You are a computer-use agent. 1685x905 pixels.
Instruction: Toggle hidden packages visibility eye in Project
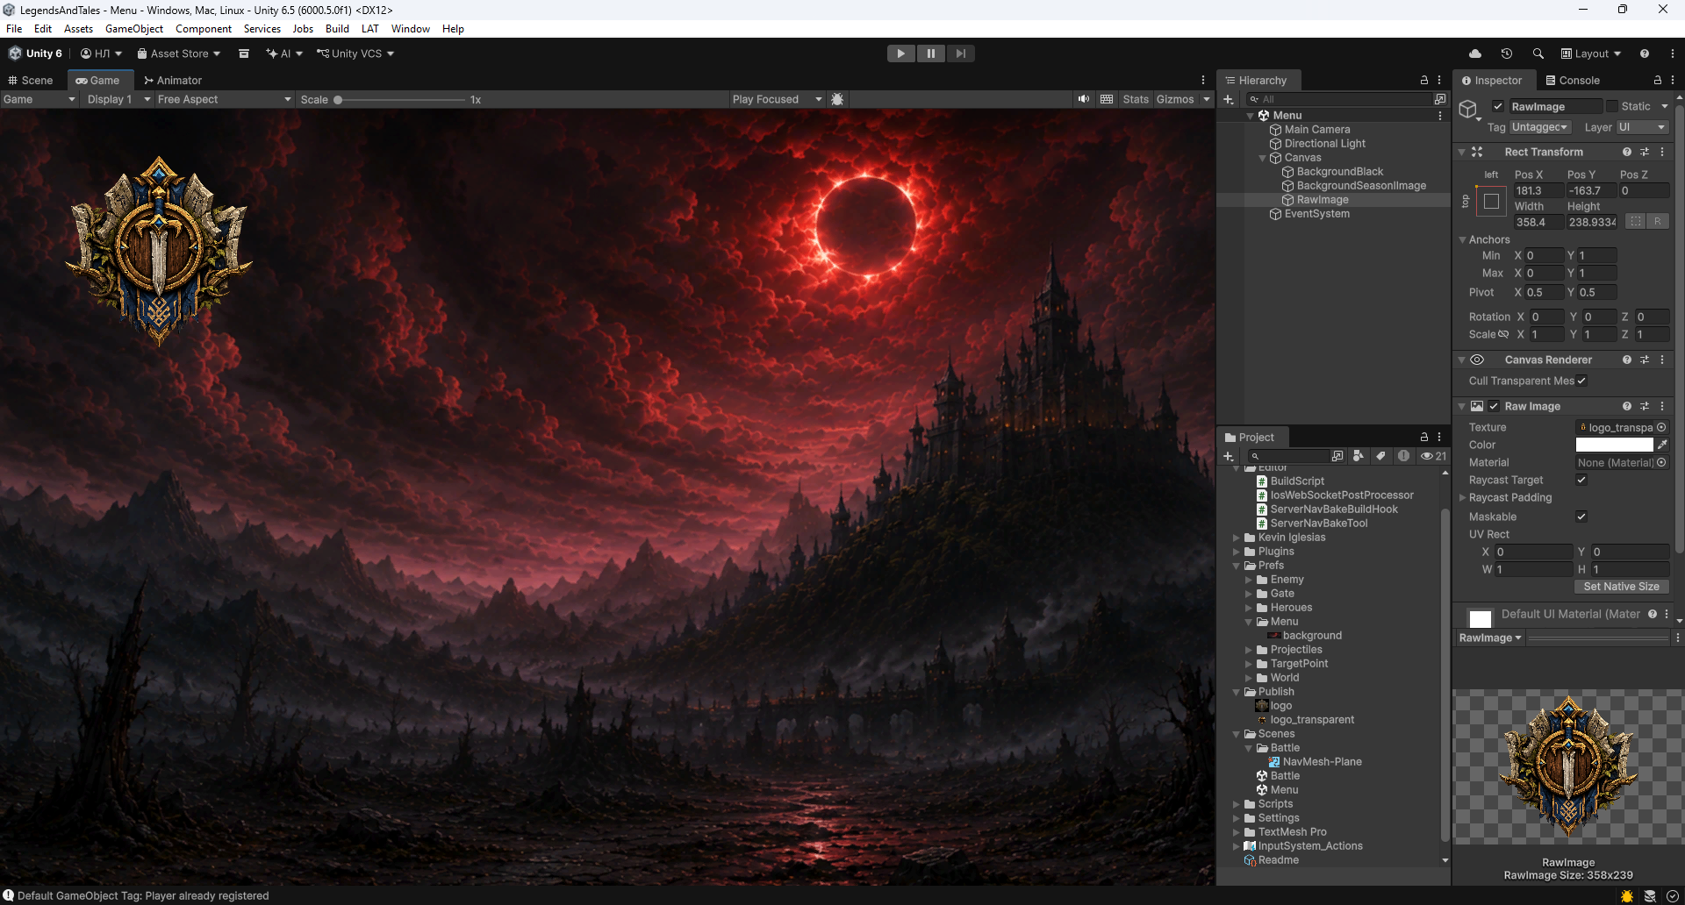coord(1433,456)
